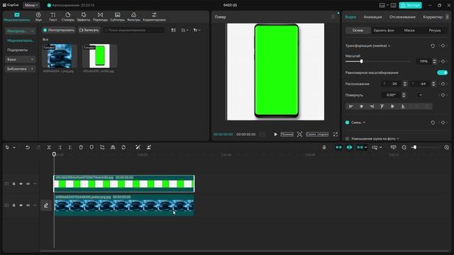454x255 pixels.
Task: Enable photo noise reduction checkbox
Action: [347, 139]
